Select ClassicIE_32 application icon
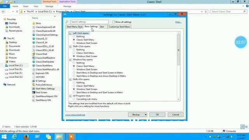The image size is (249, 140). pyautogui.click(x=33, y=38)
